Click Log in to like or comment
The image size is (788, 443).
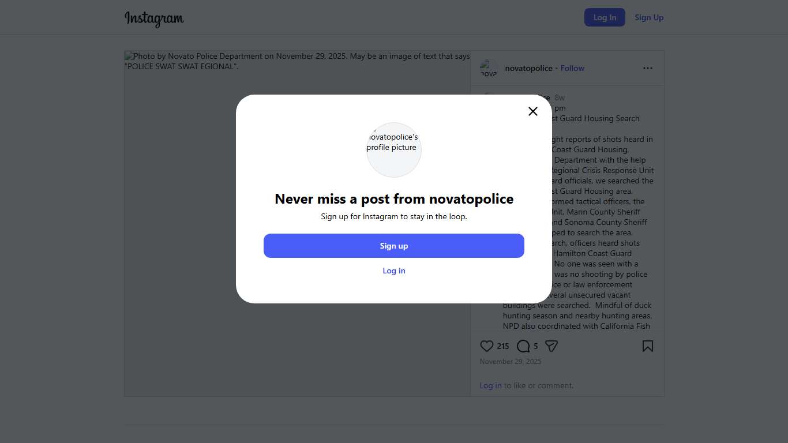(490, 385)
